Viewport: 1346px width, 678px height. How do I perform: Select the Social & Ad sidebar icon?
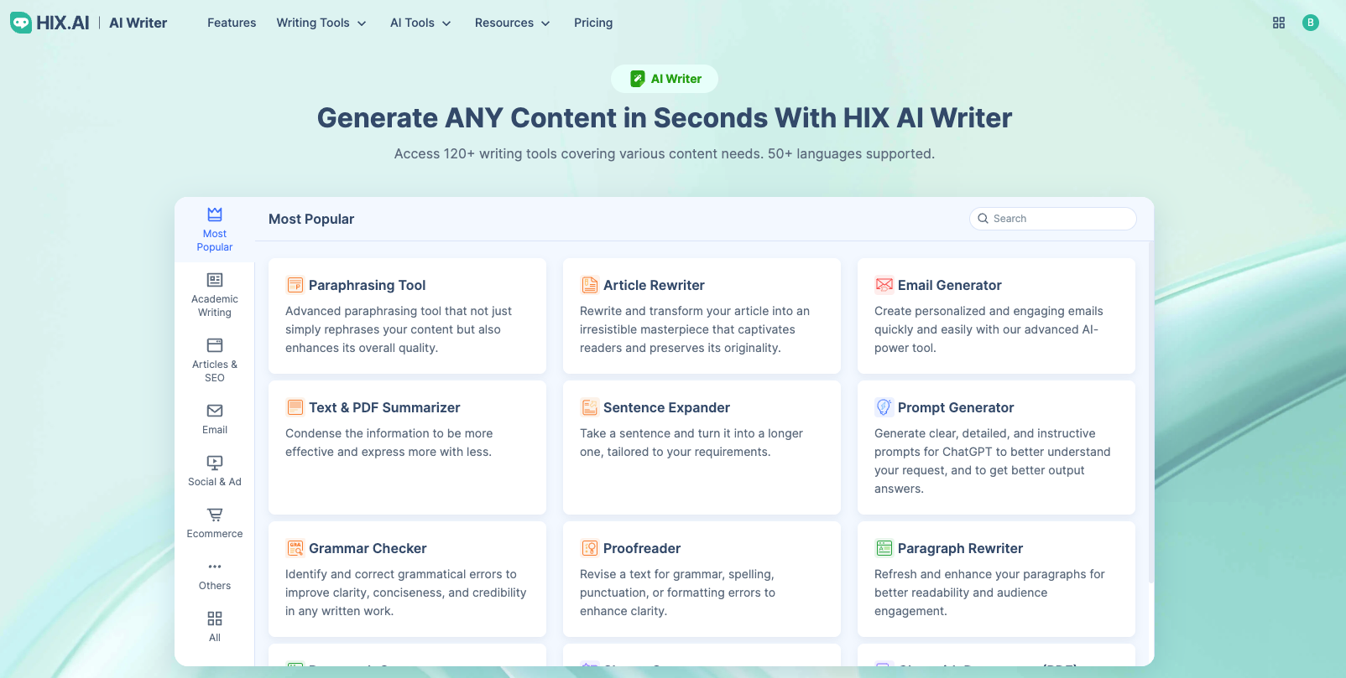point(215,462)
